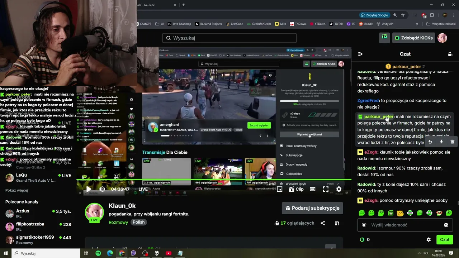
Task: Open the Chrome three-dot menu
Action: tap(453, 15)
